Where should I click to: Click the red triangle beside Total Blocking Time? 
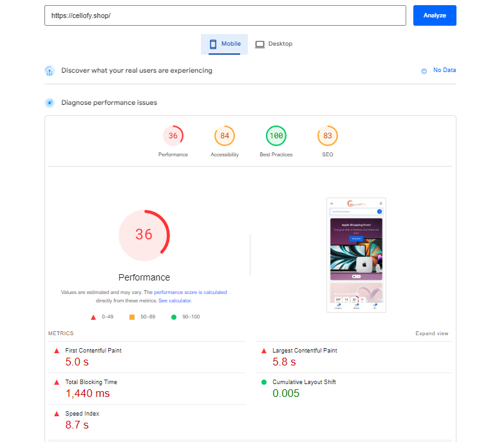click(x=57, y=382)
